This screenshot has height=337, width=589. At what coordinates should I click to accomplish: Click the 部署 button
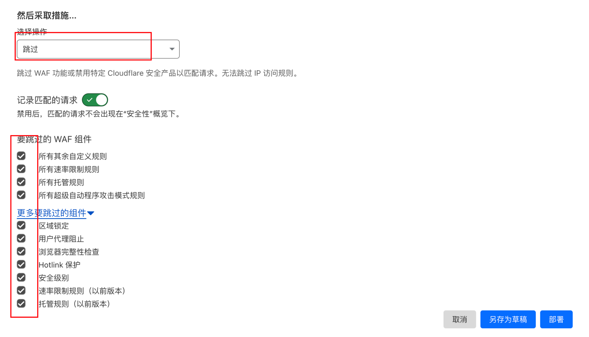pos(556,319)
